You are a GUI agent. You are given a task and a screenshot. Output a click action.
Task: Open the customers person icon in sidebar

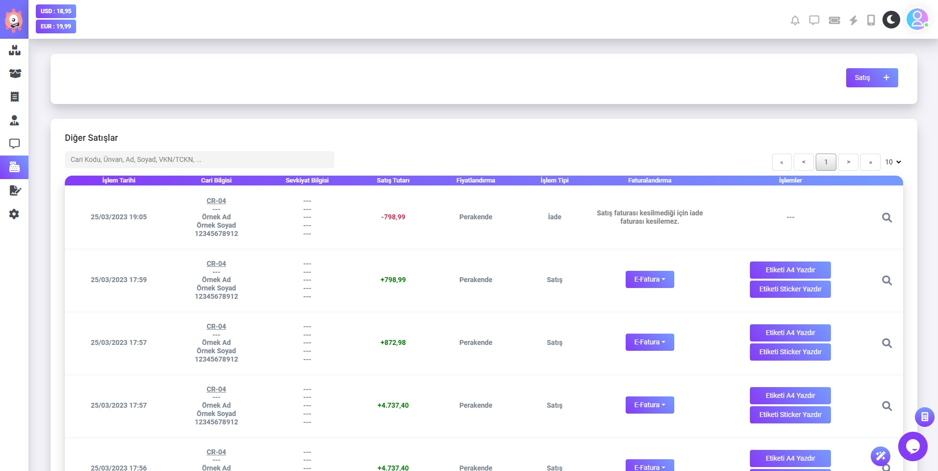(x=14, y=120)
